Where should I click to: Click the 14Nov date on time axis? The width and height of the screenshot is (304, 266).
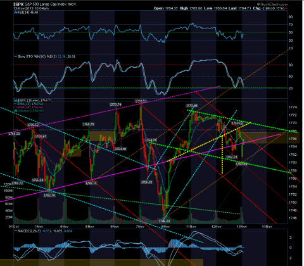click(267, 227)
